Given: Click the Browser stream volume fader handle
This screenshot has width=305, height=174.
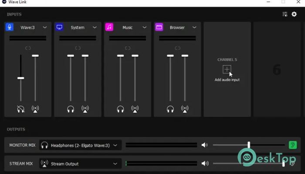Looking at the screenshot, I should click(x=185, y=56).
